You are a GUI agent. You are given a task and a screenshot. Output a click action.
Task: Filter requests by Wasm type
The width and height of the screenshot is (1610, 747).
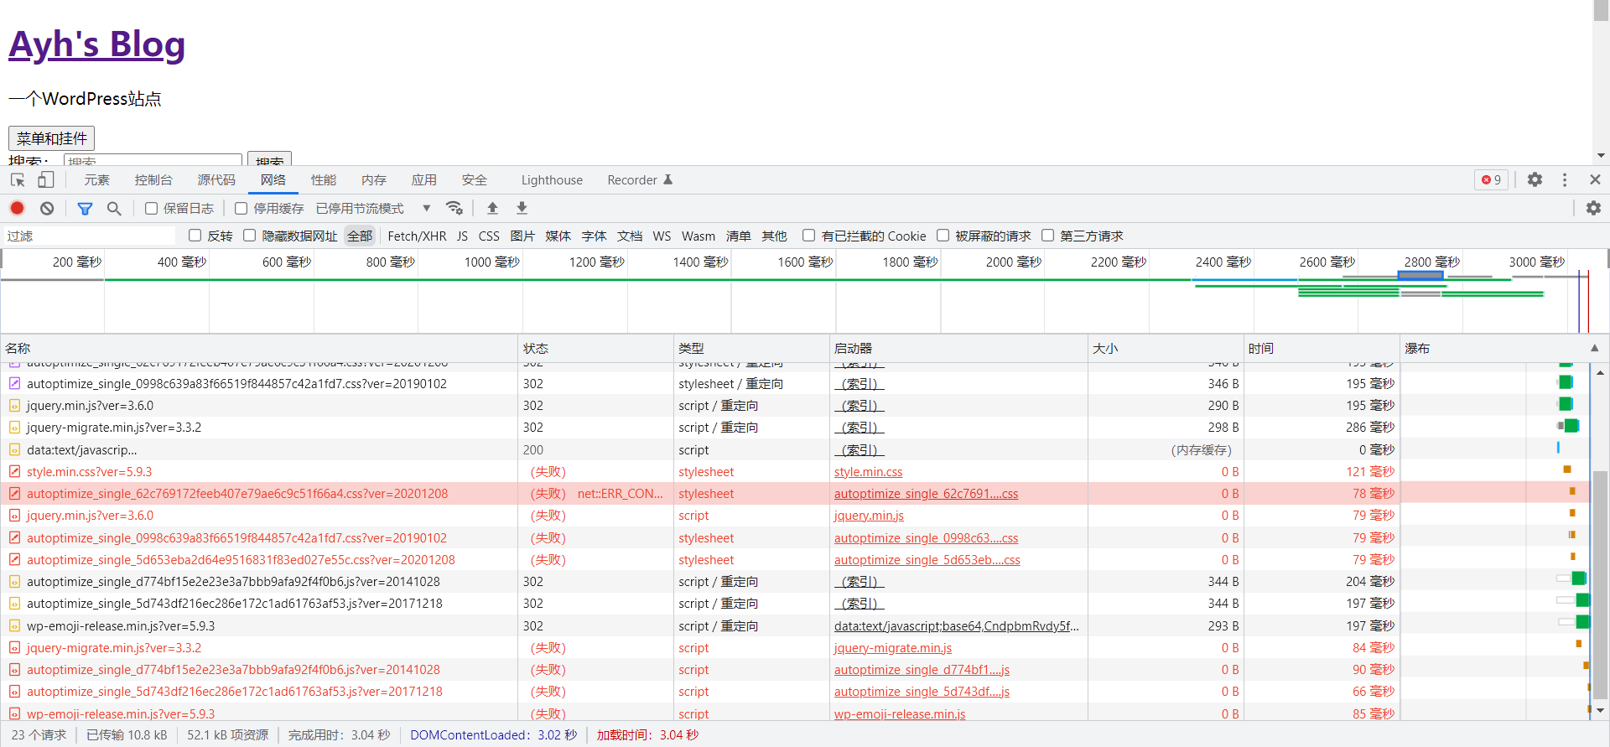coord(699,236)
